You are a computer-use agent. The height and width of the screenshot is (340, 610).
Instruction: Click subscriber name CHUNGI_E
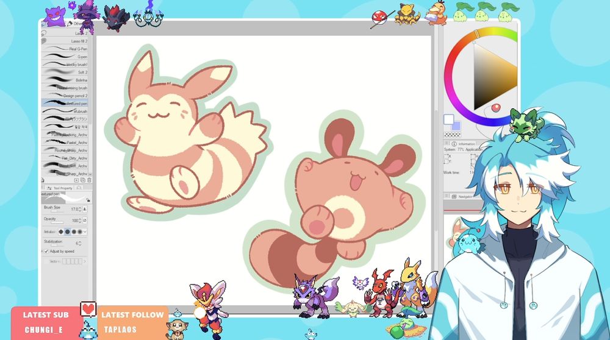43,330
